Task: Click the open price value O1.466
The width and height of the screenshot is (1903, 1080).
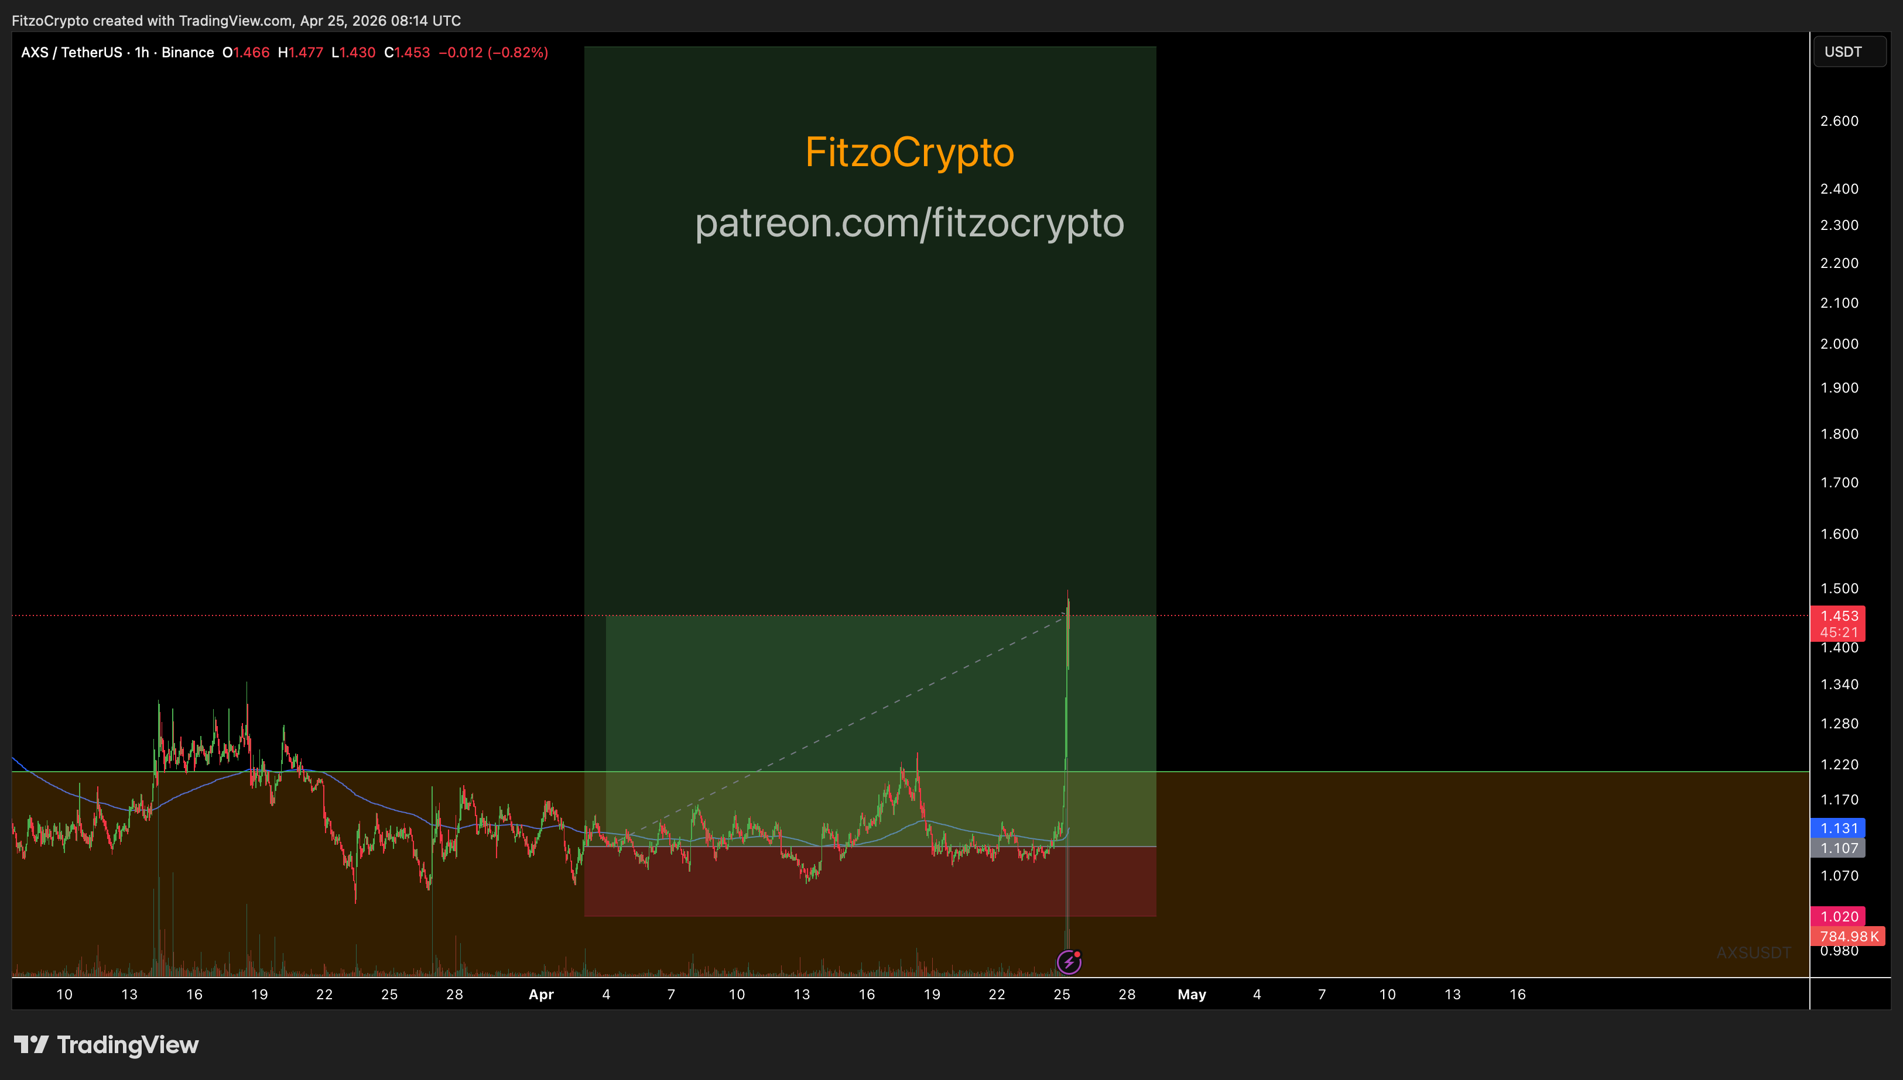Action: (x=246, y=53)
